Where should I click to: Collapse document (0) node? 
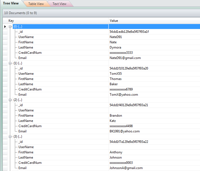tap(10, 26)
